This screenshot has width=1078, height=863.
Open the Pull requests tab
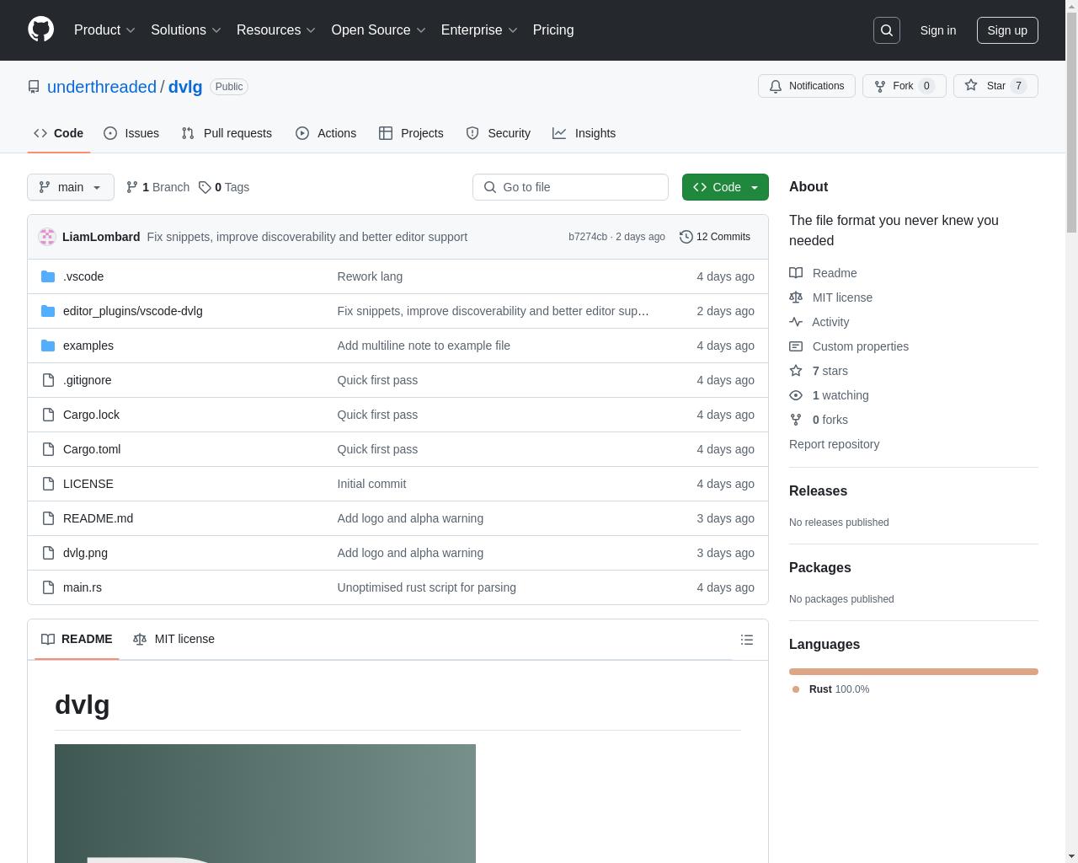227,133
